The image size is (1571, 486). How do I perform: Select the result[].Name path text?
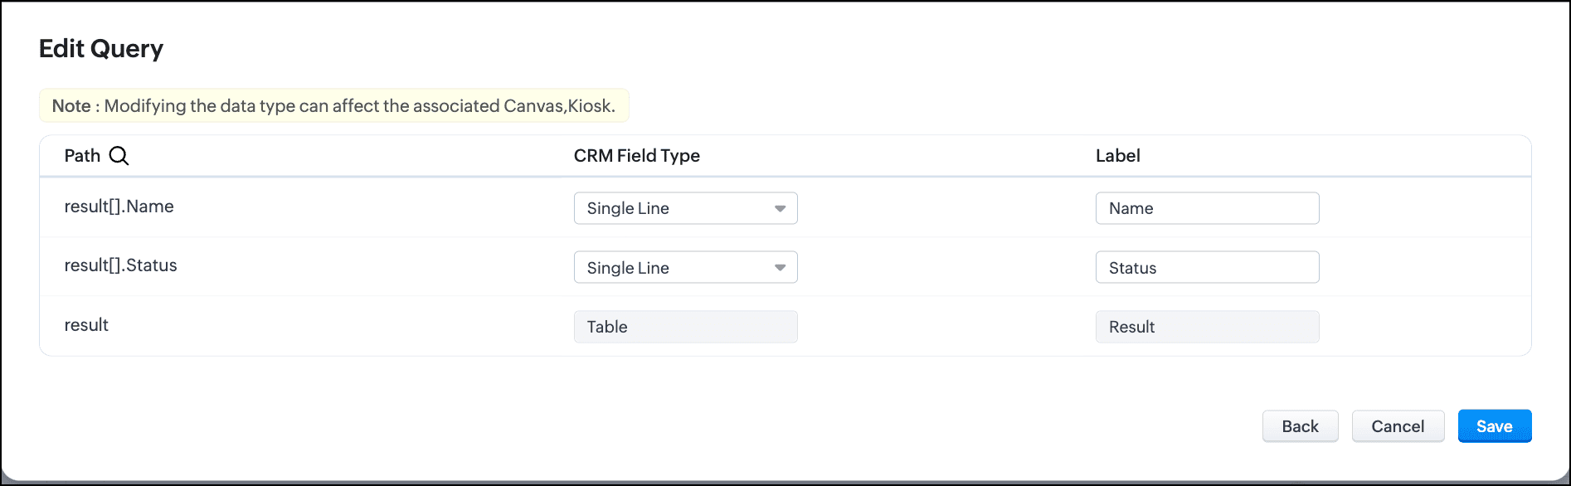click(119, 207)
